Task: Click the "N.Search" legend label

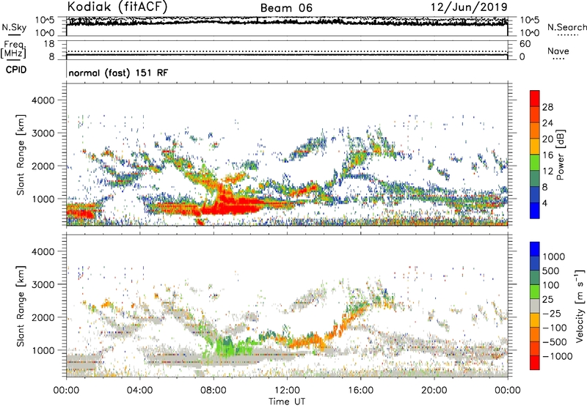Action: pyautogui.click(x=567, y=27)
